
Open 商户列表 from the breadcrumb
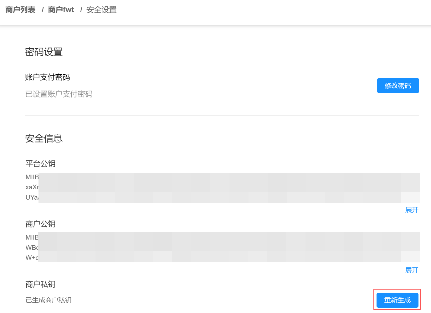(20, 9)
